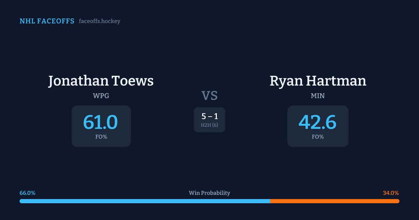Click the FO% label under 61.0
The height and width of the screenshot is (220, 419).
[x=101, y=137]
